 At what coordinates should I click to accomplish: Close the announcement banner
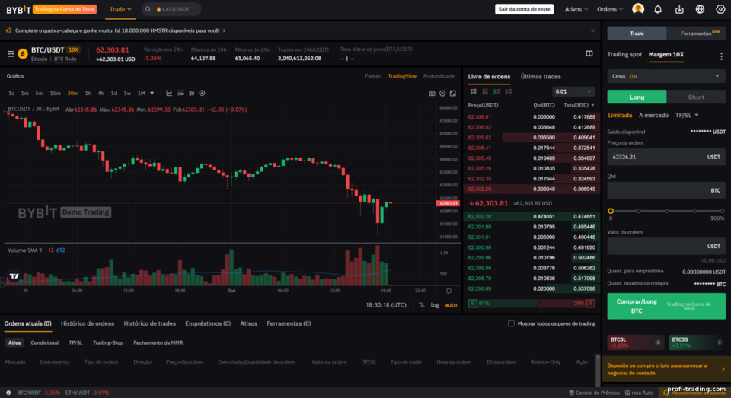point(592,30)
